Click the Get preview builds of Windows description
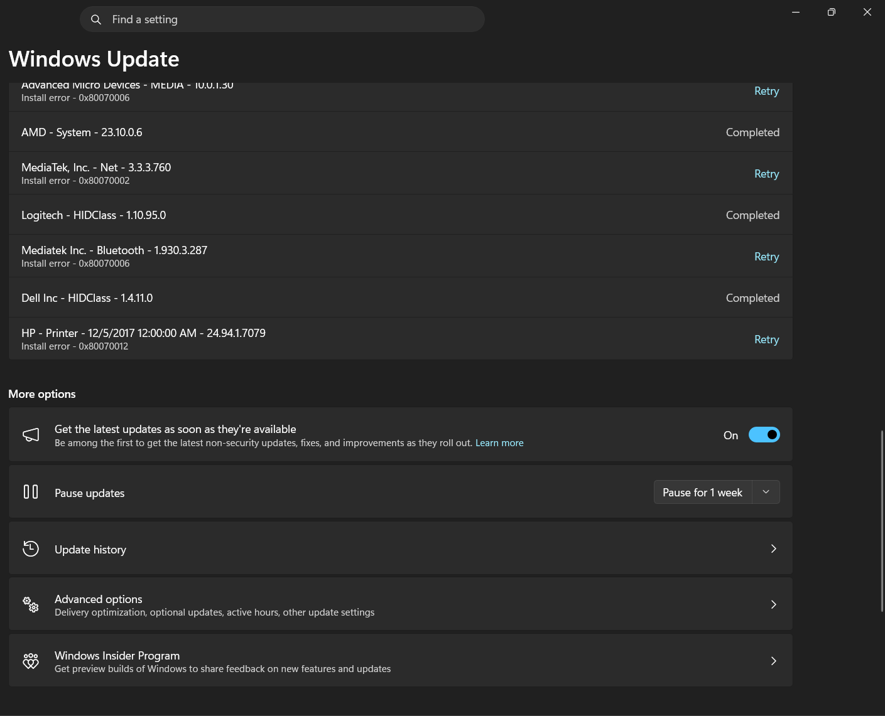 pos(222,669)
